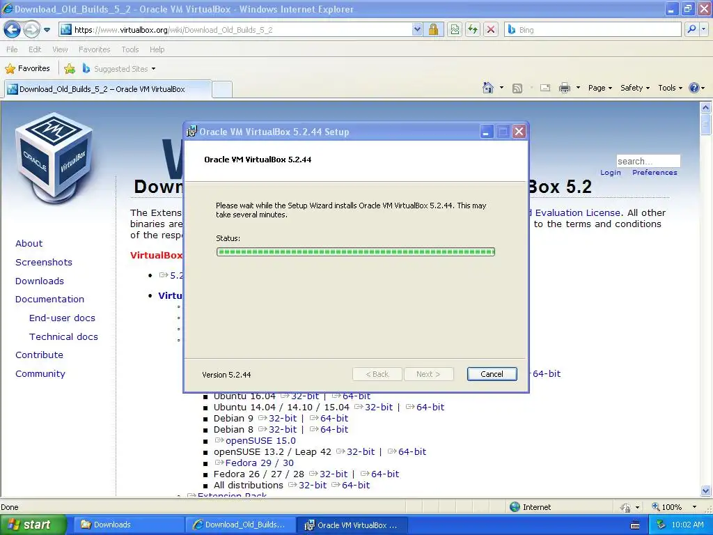This screenshot has width=713, height=535.
Task: Click the Internet security zone indicator
Action: pyautogui.click(x=530, y=507)
